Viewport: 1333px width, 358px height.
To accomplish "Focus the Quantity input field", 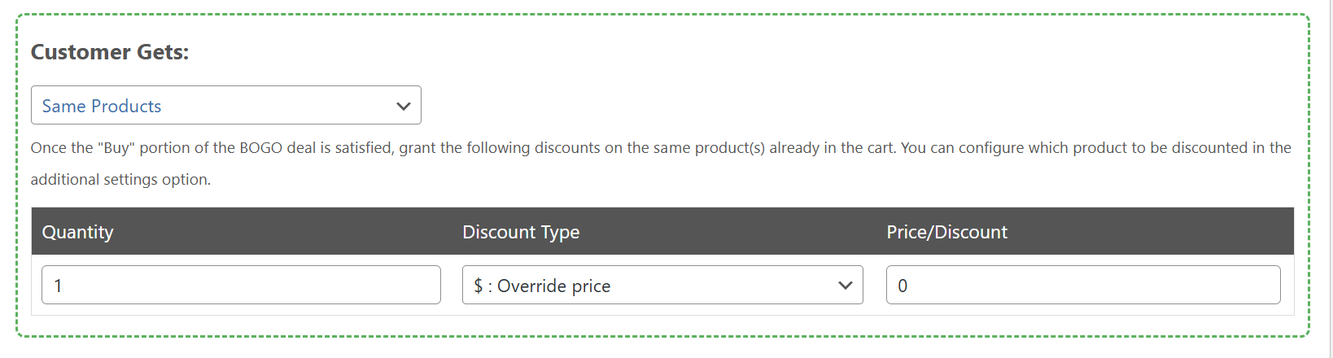I will point(241,286).
